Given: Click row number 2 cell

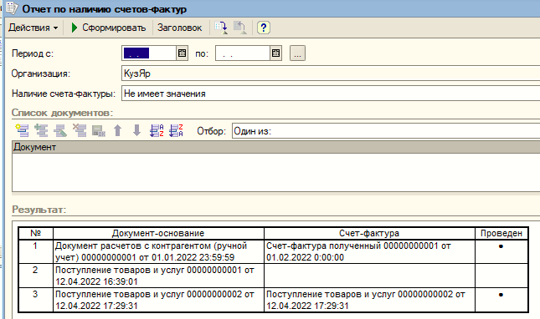Looking at the screenshot, I should 35,276.
